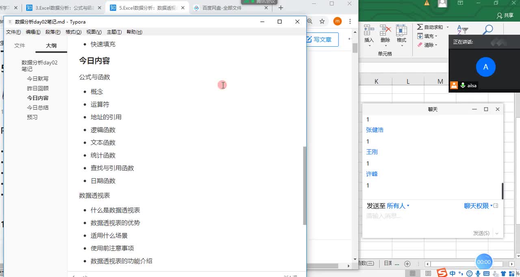Click the 数据透视表 paragraph text
Image resolution: width=520 pixels, height=277 pixels.
(94, 196)
